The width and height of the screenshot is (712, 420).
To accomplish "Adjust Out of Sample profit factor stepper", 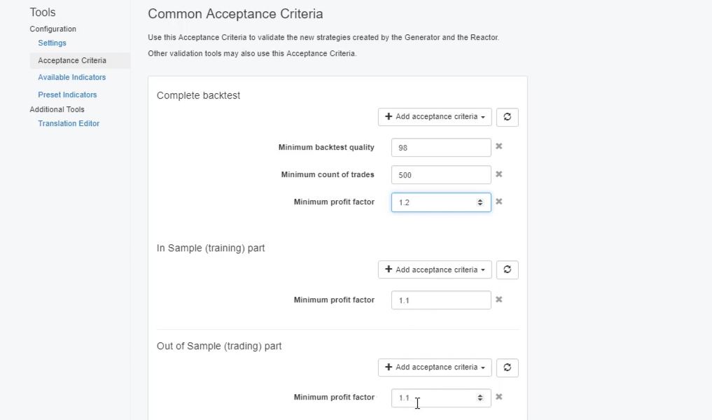I will (x=480, y=398).
